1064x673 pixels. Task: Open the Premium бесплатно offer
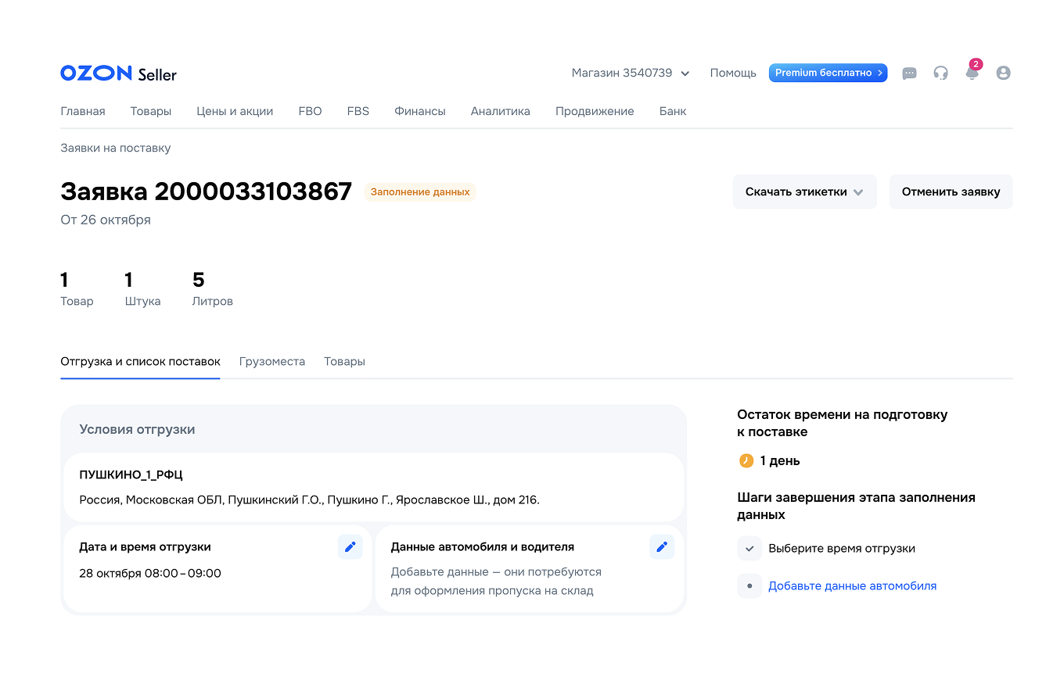(x=828, y=73)
